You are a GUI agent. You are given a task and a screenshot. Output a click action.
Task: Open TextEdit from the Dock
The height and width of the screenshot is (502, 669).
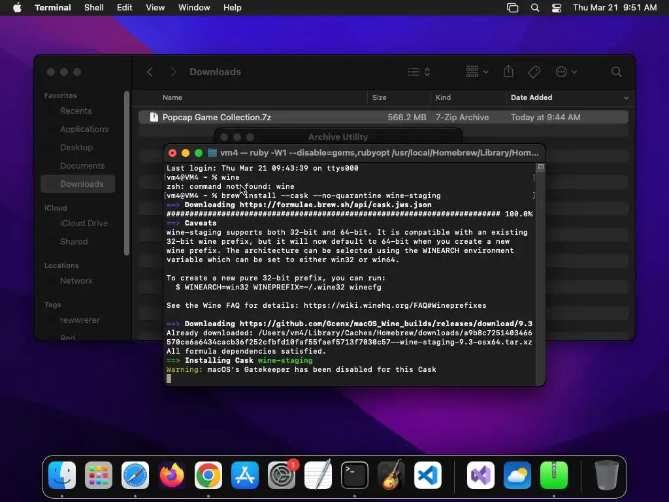tap(318, 475)
